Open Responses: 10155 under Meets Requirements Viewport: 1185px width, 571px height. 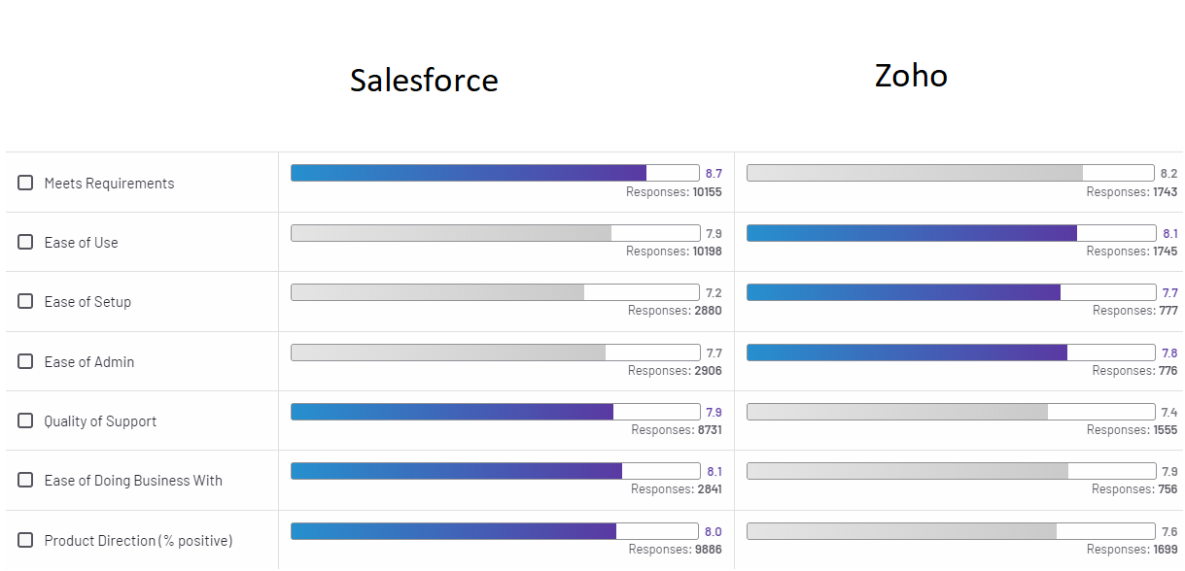point(674,192)
